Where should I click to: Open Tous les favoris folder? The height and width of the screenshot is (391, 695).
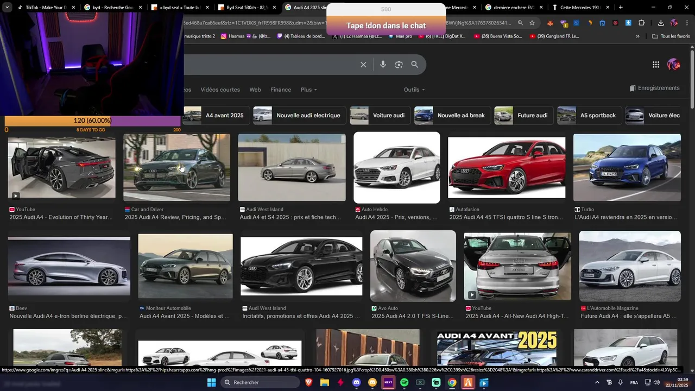coord(671,36)
